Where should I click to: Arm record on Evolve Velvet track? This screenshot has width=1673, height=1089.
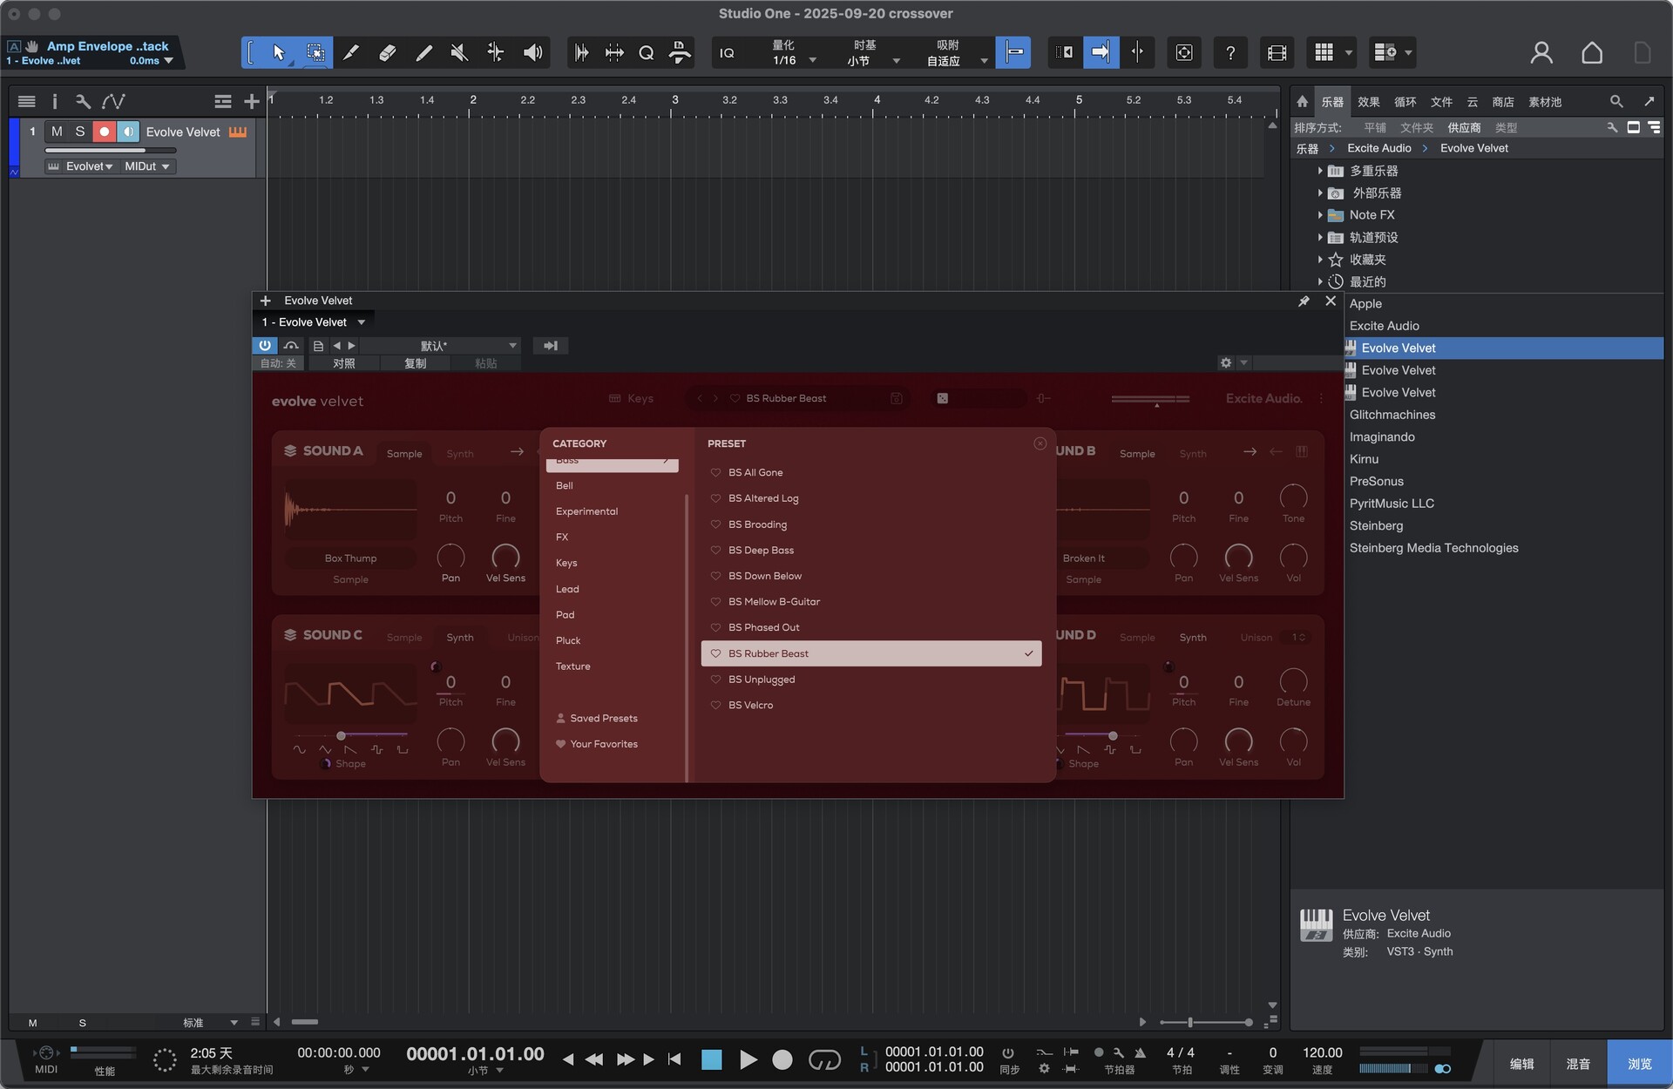coord(104,132)
